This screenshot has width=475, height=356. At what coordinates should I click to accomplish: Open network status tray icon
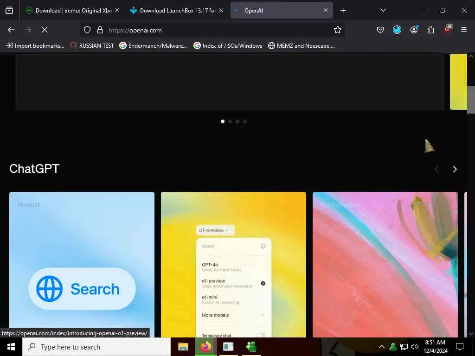tap(404, 347)
